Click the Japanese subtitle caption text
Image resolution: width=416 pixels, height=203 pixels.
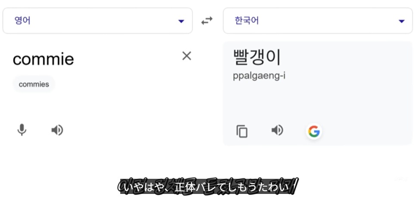(207, 187)
